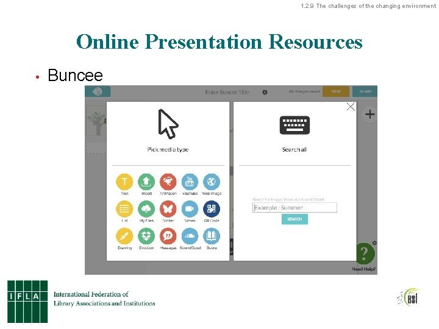Focus the Example: Summer search field
The width and height of the screenshot is (439, 329).
click(x=294, y=208)
